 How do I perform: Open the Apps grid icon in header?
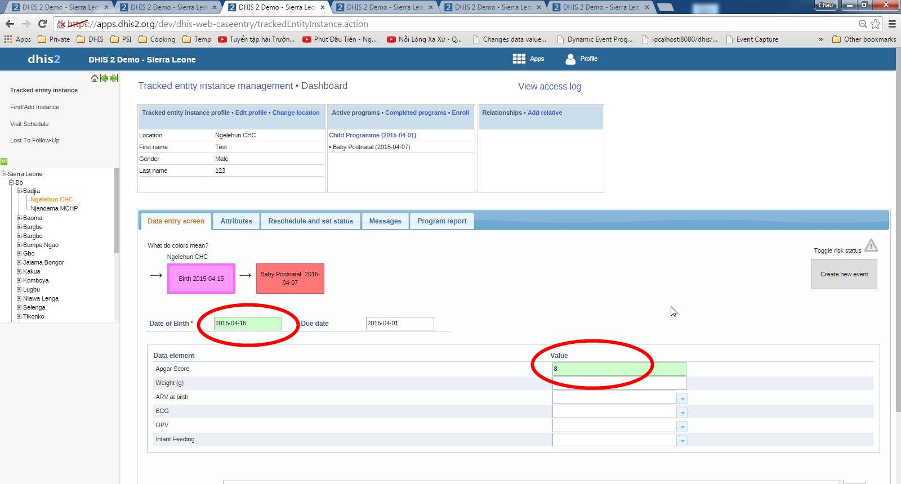coord(519,59)
